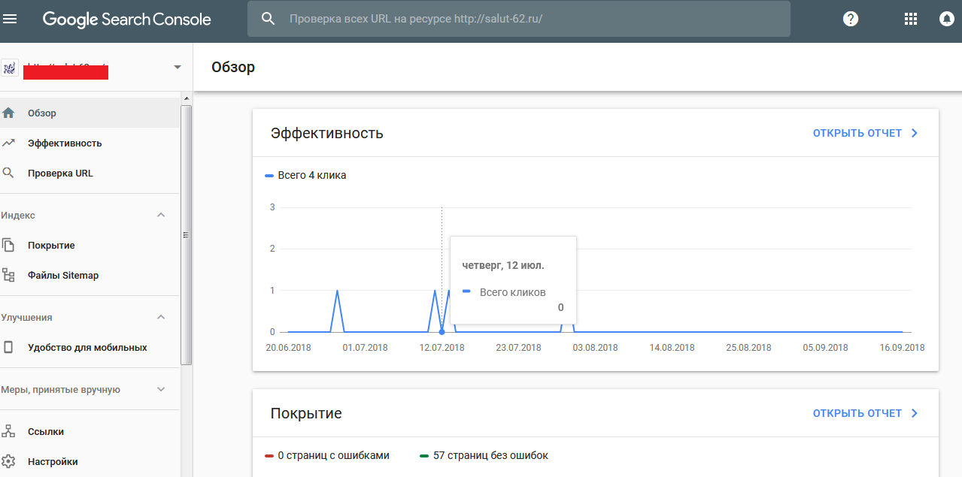The height and width of the screenshot is (477, 962).
Task: Click the trend icon next to Эффективность
Action: [8, 143]
